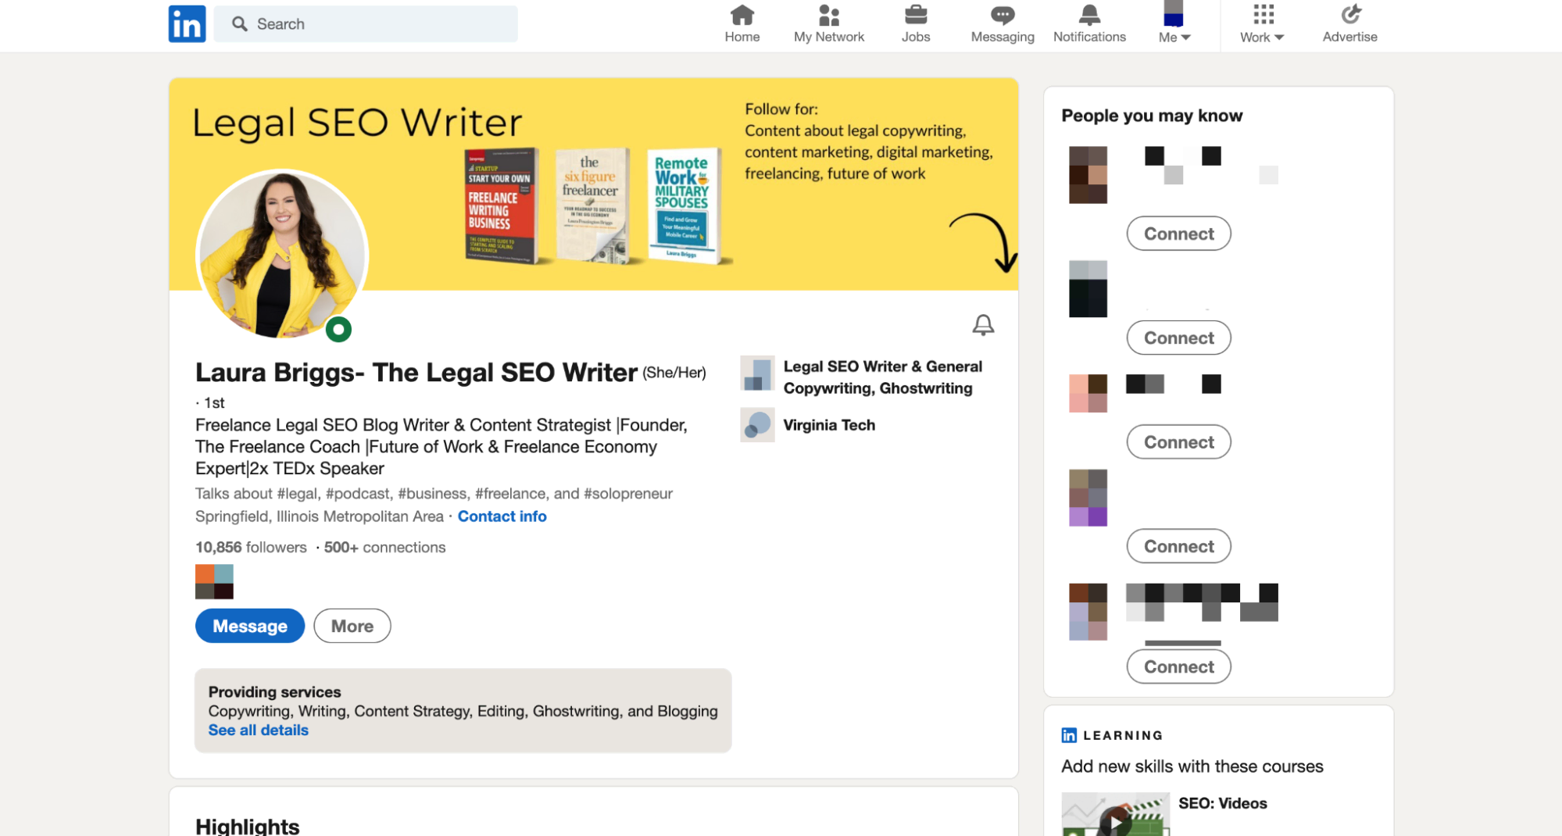View Notifications bell in top navigation
The width and height of the screenshot is (1562, 836).
[1088, 16]
